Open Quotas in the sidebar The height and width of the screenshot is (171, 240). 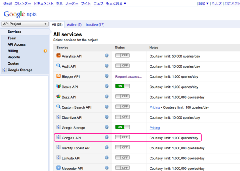tap(13, 64)
